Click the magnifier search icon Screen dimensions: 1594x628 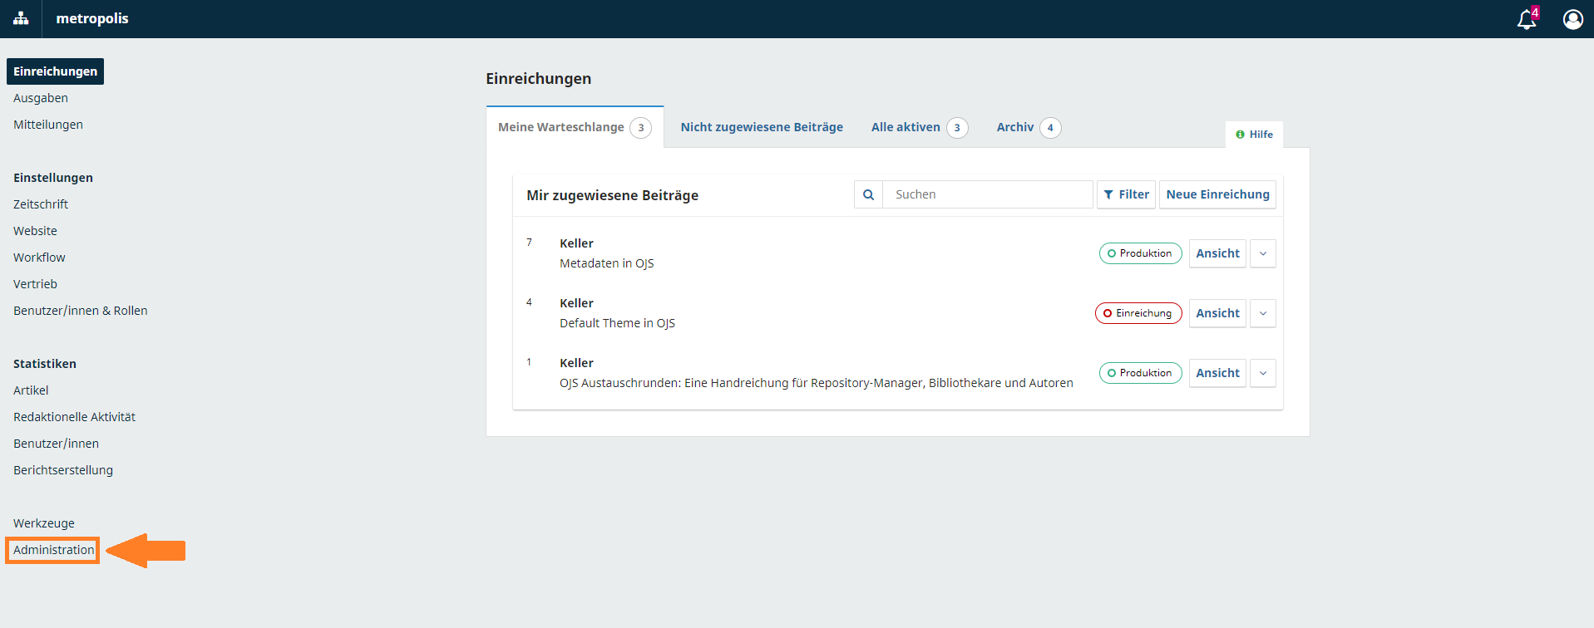click(x=868, y=194)
